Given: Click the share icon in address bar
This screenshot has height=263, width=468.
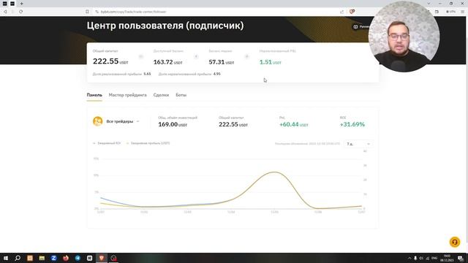Looking at the screenshot, I should 341,12.
